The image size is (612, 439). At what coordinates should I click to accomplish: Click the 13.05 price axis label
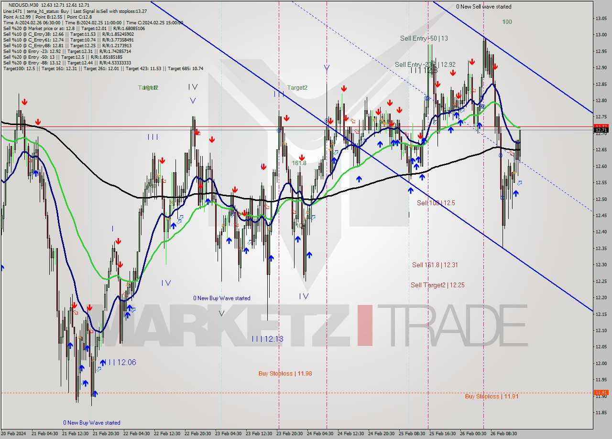click(x=601, y=18)
